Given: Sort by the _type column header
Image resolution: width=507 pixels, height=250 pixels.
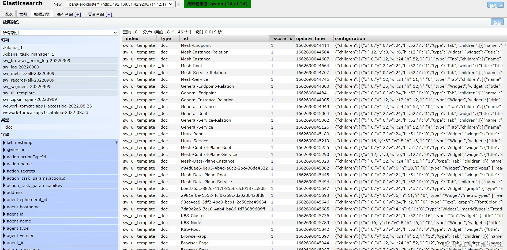Looking at the screenshot, I should click(x=168, y=38).
